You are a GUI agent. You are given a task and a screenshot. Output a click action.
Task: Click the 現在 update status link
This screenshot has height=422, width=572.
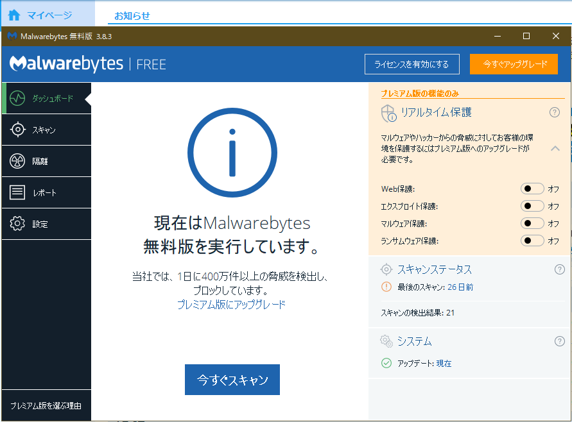tap(444, 364)
